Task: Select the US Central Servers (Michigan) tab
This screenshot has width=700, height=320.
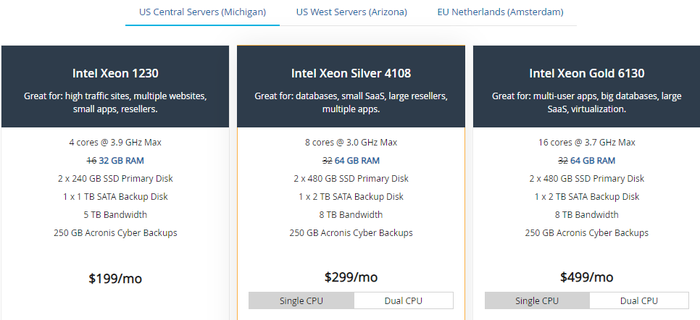Action: (x=202, y=12)
